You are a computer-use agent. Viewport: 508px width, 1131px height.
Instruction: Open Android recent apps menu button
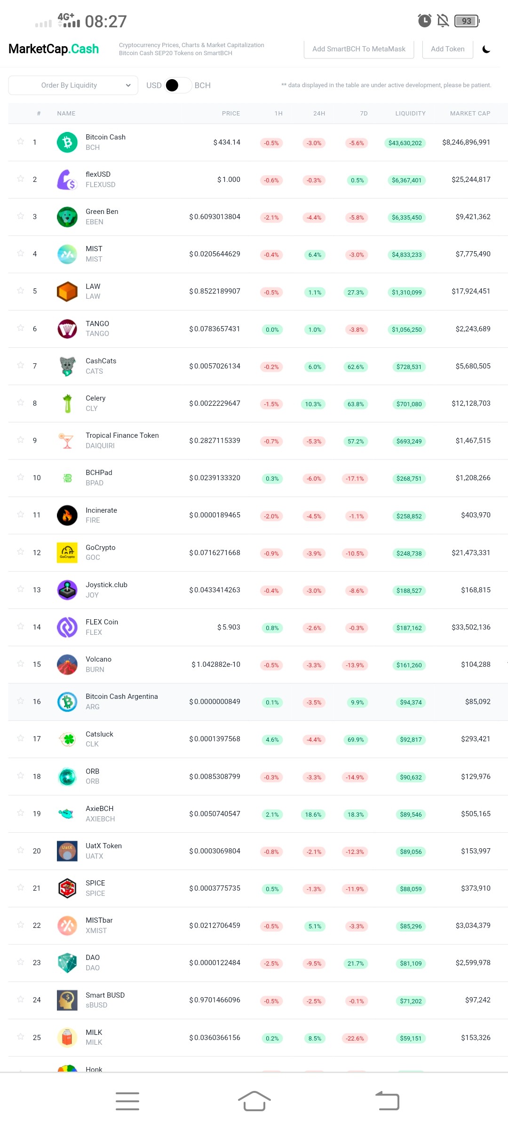127,1101
